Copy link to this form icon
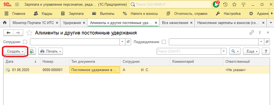The image size is (274, 105). click(x=252, y=33)
